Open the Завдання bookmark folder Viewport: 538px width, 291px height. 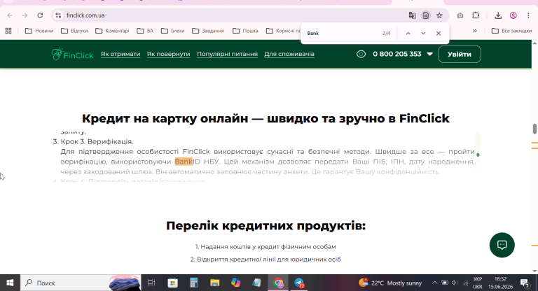pos(208,31)
